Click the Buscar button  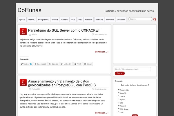click(120, 73)
